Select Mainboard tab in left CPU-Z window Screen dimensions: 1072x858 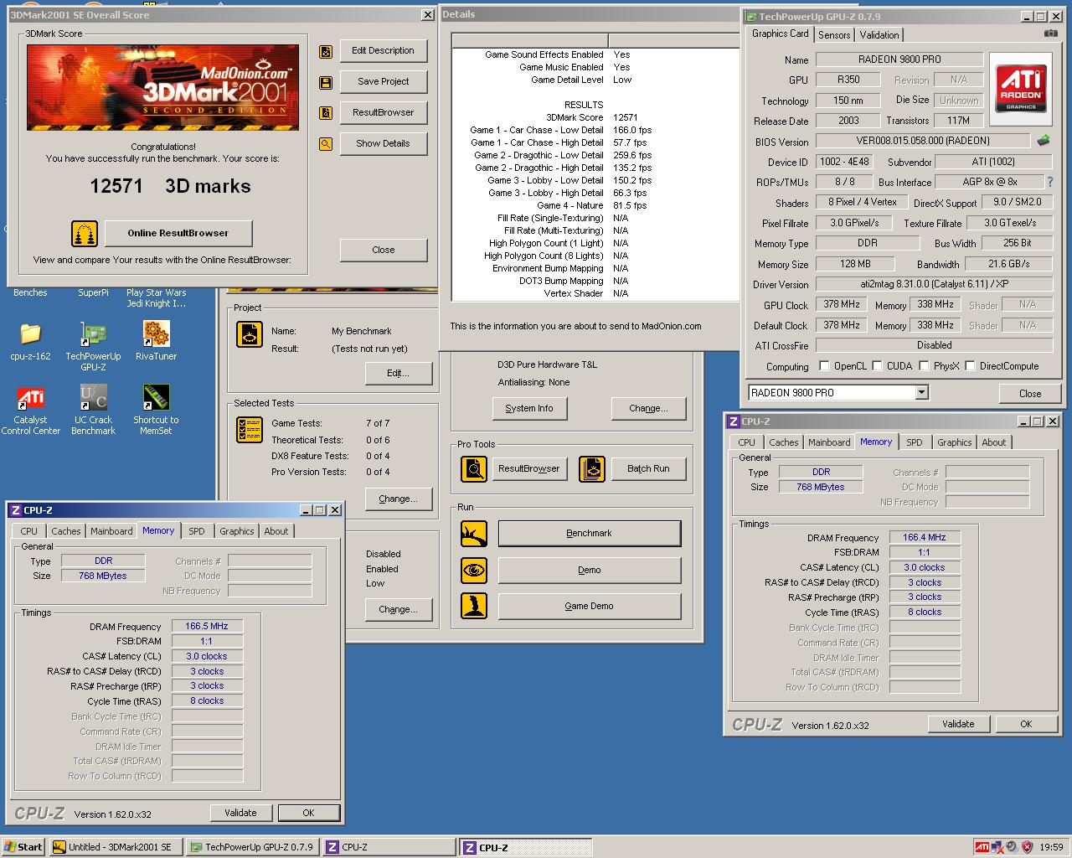tap(111, 531)
